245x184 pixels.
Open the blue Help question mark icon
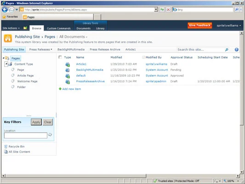237,50
